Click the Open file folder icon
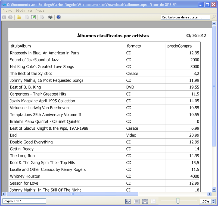The height and width of the screenshot is (206, 218). [x=19, y=17]
